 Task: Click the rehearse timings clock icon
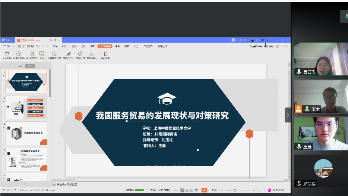point(80,55)
